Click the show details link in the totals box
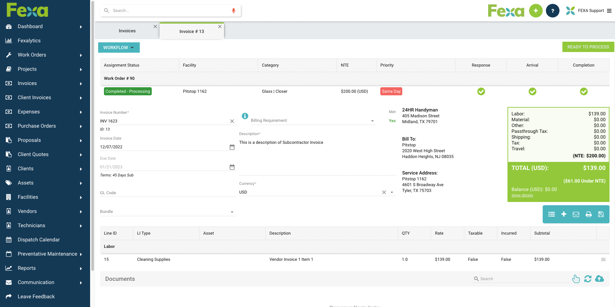Viewport: 615px width, 307px height. pyautogui.click(x=522, y=195)
